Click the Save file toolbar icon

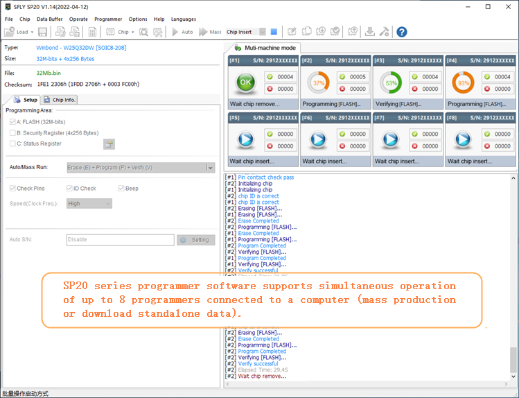coord(43,32)
